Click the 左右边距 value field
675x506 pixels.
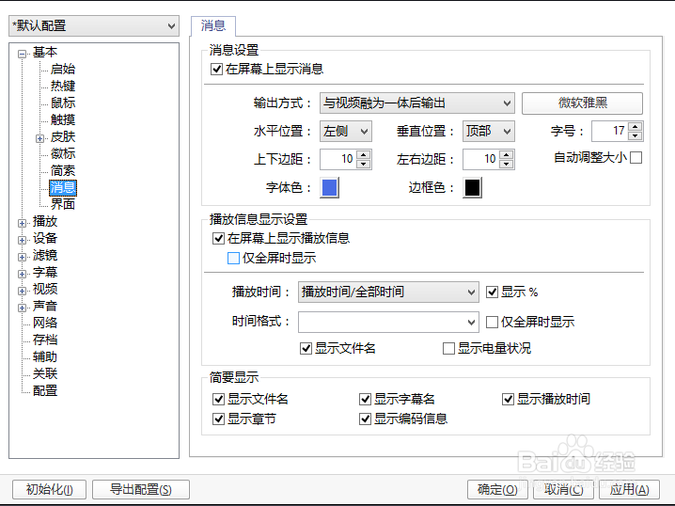[x=481, y=159]
